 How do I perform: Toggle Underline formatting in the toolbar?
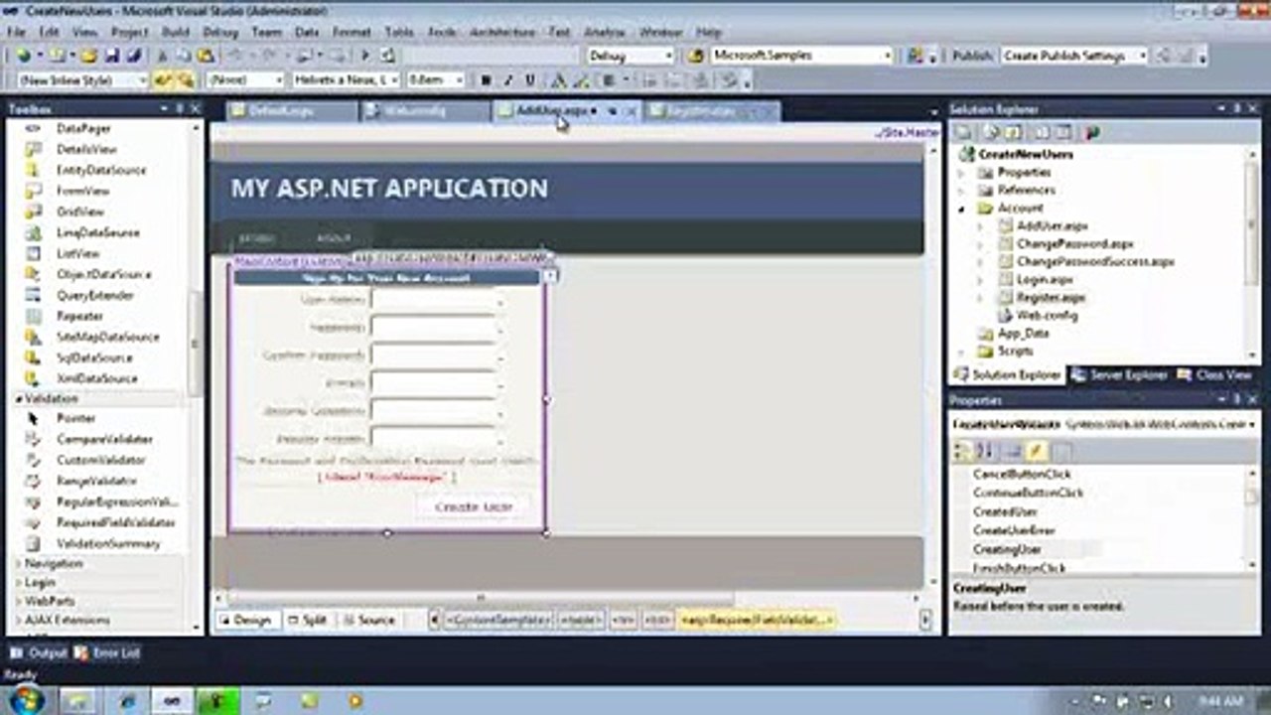click(530, 80)
